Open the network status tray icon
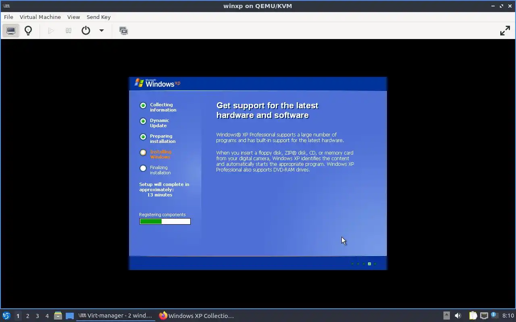Viewport: 516px width, 322px height. 484,316
